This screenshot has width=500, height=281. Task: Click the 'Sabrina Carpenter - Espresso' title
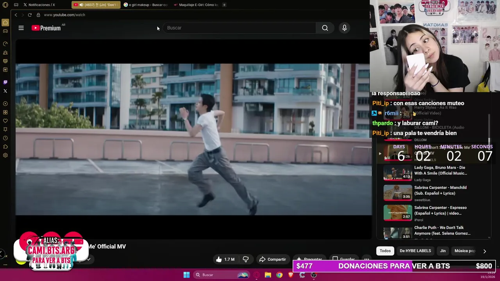[x=440, y=210]
